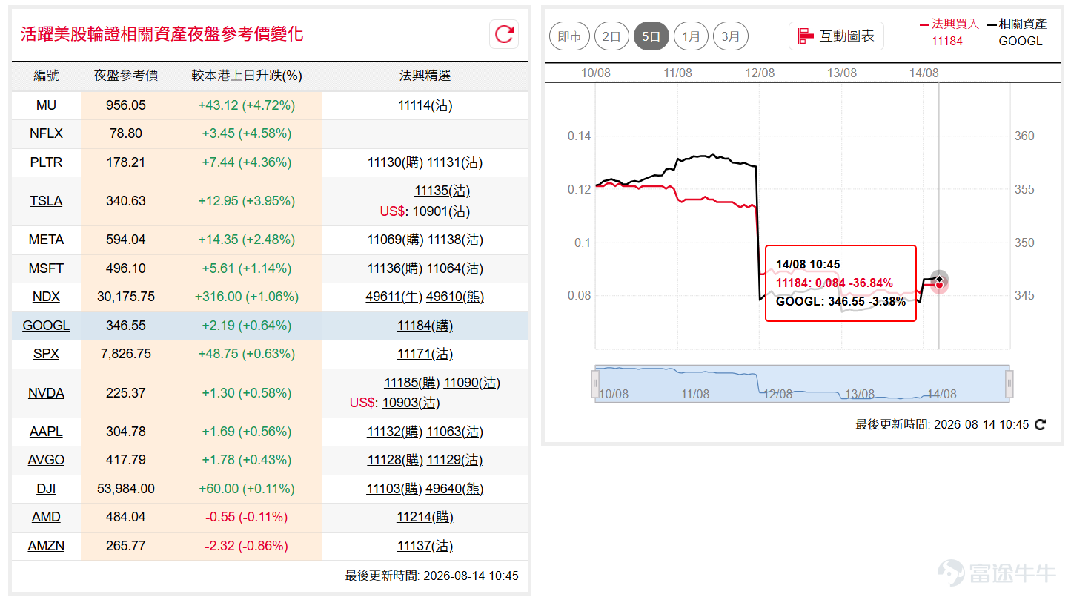The height and width of the screenshot is (600, 1071).
Task: Open warrant 11128 call for AVGO
Action: pos(395,460)
